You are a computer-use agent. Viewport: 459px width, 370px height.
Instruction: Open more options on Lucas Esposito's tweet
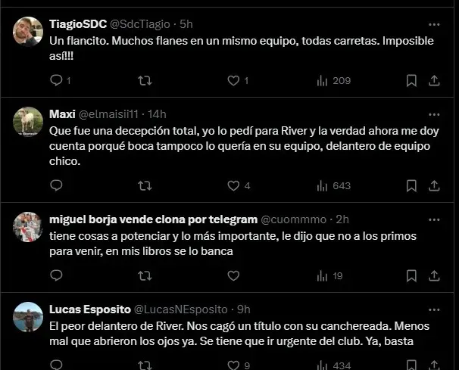click(x=434, y=309)
